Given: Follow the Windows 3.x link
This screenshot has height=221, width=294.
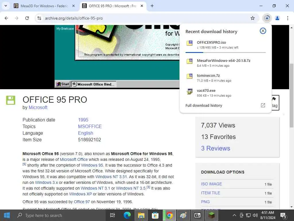Looking at the screenshot, I should [47, 182].
